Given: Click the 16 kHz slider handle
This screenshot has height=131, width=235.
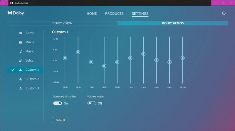Looking at the screenshot, I should [x=182, y=58].
